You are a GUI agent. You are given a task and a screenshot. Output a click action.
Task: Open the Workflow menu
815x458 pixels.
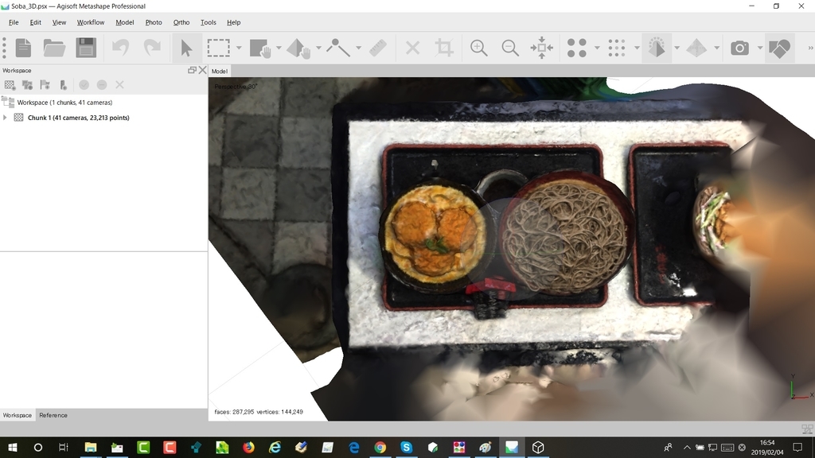pyautogui.click(x=91, y=22)
